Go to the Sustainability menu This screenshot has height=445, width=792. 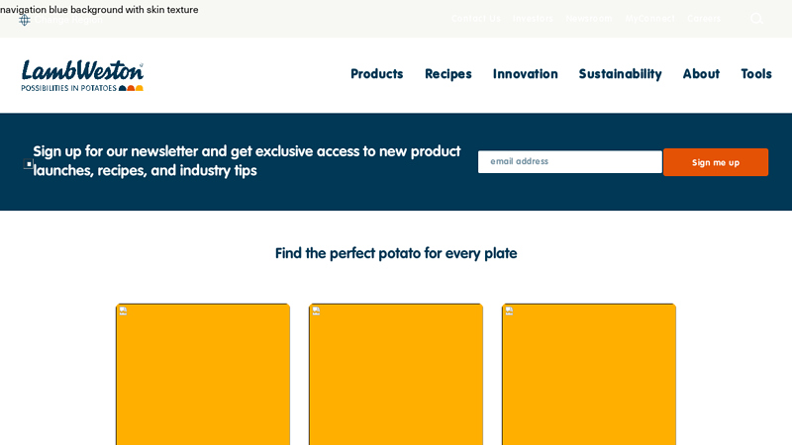coord(620,74)
